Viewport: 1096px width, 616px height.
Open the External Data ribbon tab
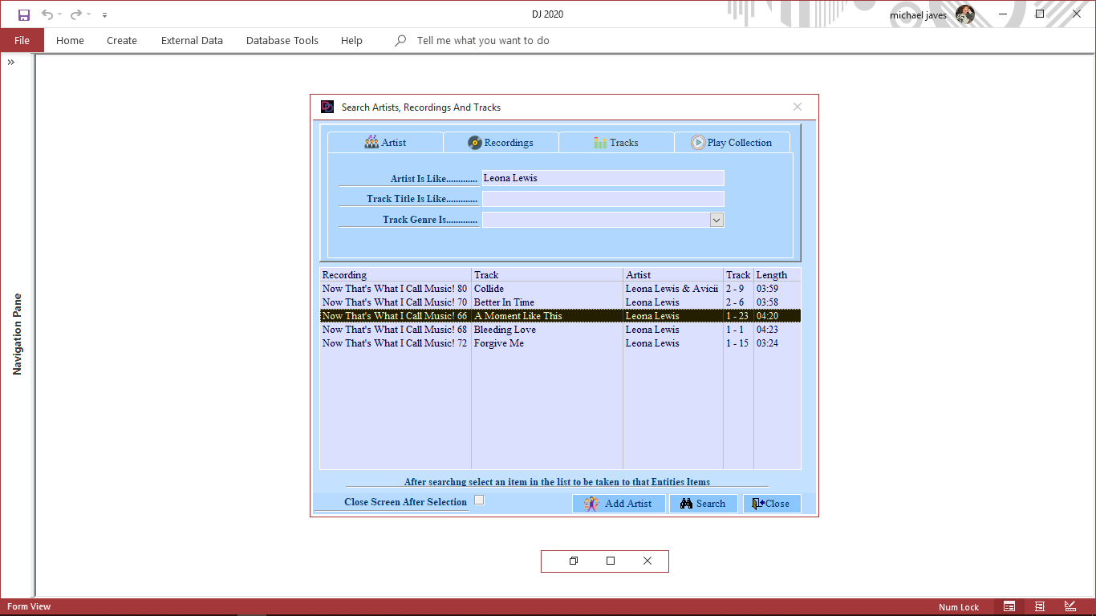[192, 40]
